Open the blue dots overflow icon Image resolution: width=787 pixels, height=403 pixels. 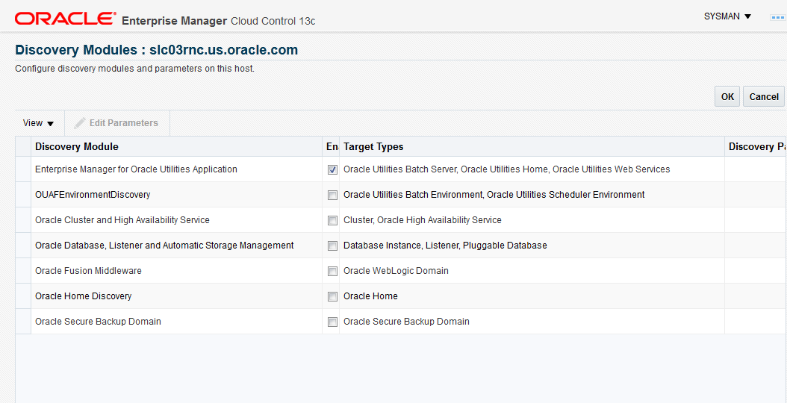[778, 16]
